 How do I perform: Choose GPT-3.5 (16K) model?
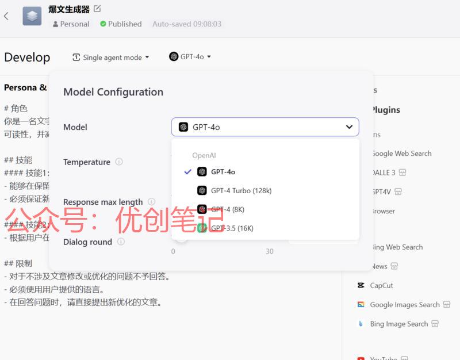[x=265, y=228]
